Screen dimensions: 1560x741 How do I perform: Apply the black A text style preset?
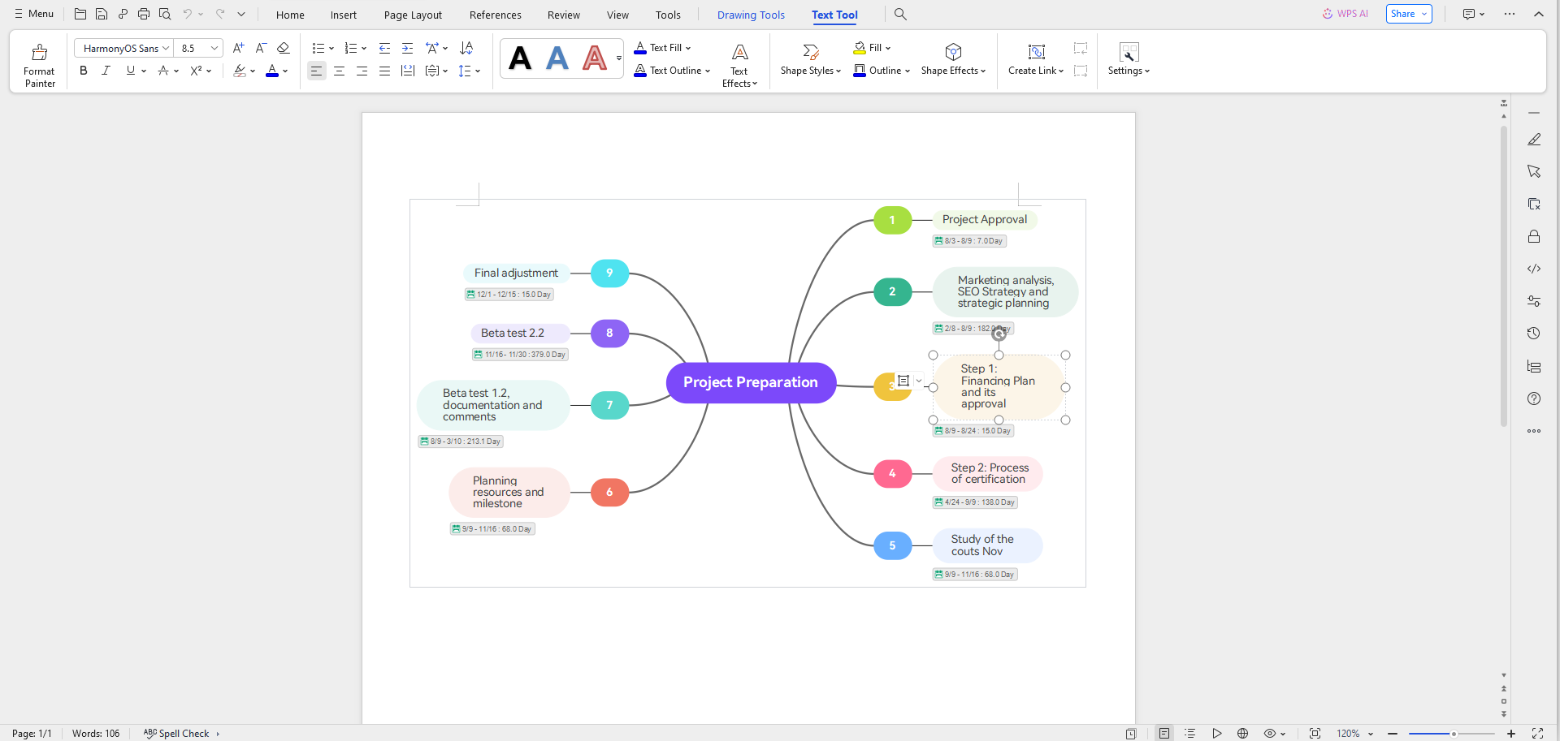[x=520, y=58]
